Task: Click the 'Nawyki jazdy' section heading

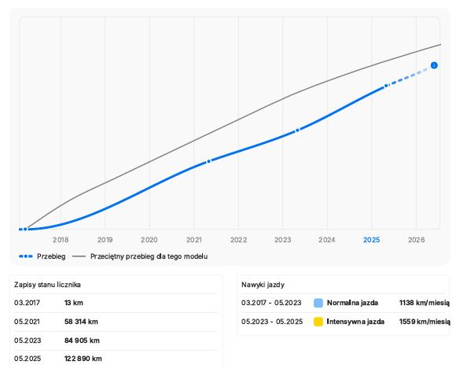Action: (263, 285)
